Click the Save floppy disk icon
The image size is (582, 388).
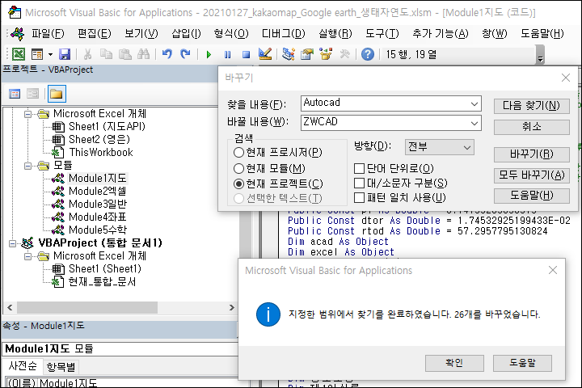[x=65, y=54]
